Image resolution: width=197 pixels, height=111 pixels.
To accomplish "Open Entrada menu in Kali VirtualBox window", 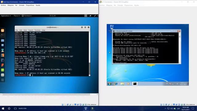I will (x=22, y=5).
